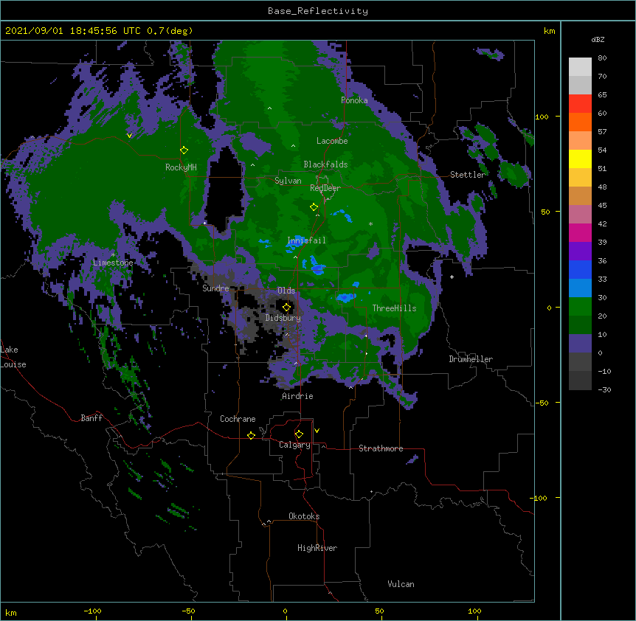Click the Sundre town label
Image resolution: width=636 pixels, height=621 pixels.
point(215,288)
